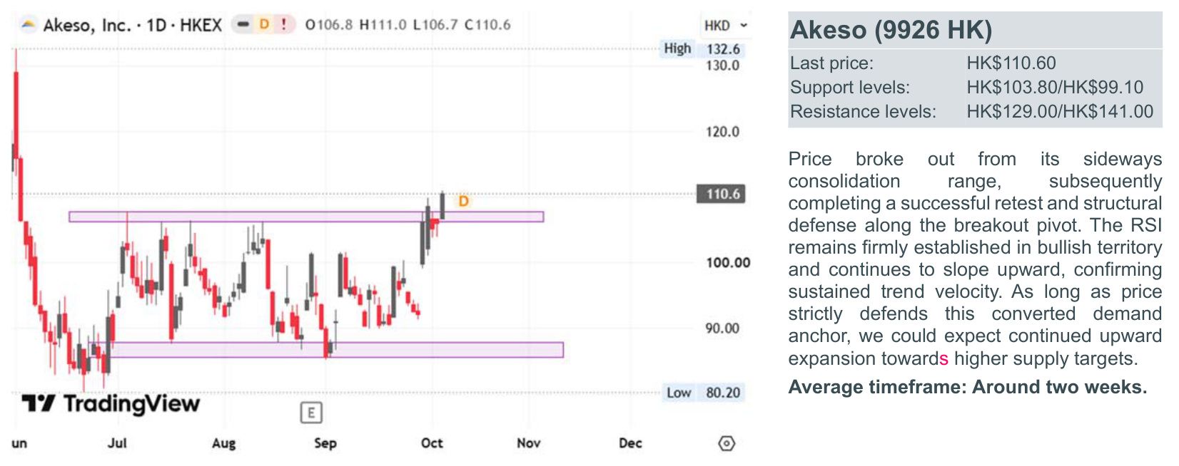The height and width of the screenshot is (466, 1179).
Task: Click the 100.00 price axis label
Action: (x=728, y=263)
